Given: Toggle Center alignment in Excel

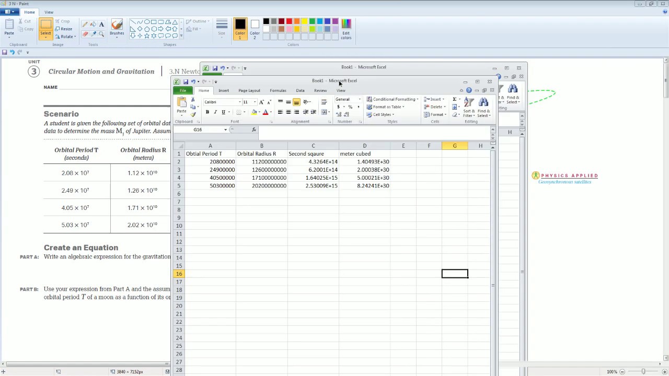Looking at the screenshot, I should pos(288,112).
